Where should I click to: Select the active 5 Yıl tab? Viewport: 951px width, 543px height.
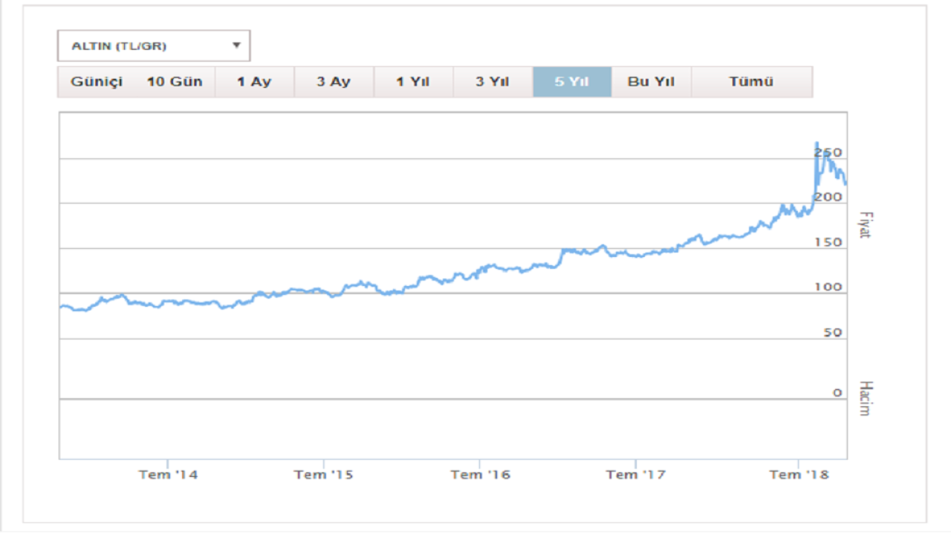coord(572,82)
